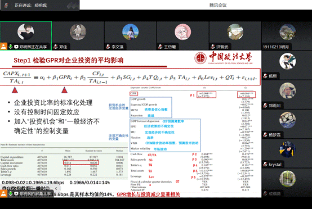The height and width of the screenshot is (209, 312).
Task: Click the 郑明辉正在共享 name label
Action: click(x=33, y=47)
